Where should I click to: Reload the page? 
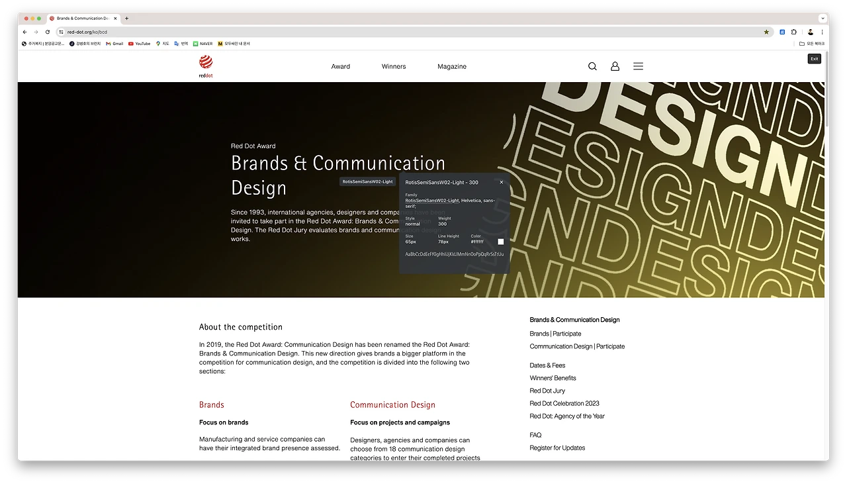(48, 32)
